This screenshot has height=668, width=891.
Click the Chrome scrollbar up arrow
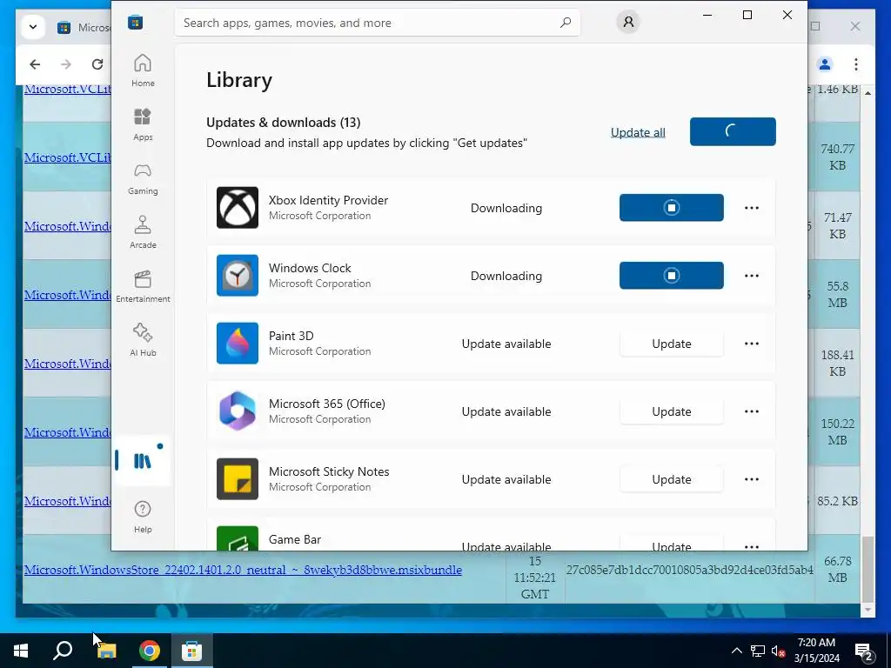pyautogui.click(x=868, y=92)
